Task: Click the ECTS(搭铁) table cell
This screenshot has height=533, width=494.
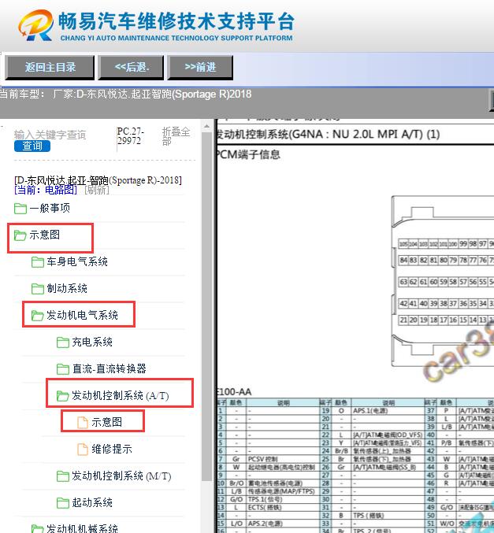Action: pos(283,508)
